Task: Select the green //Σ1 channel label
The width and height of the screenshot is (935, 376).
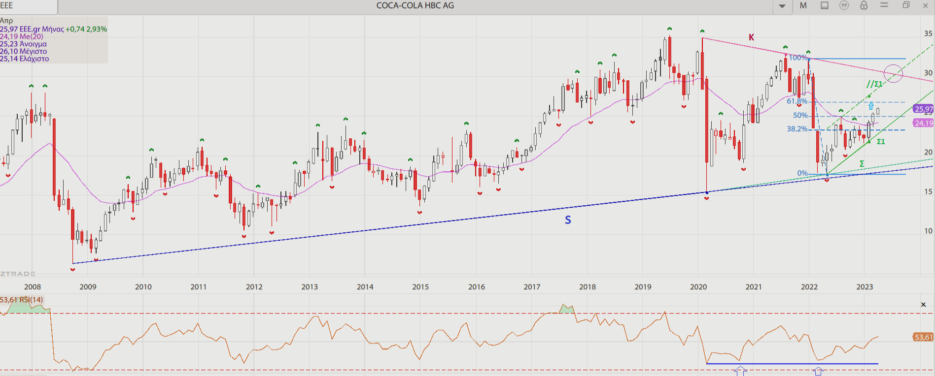Action: [874, 84]
